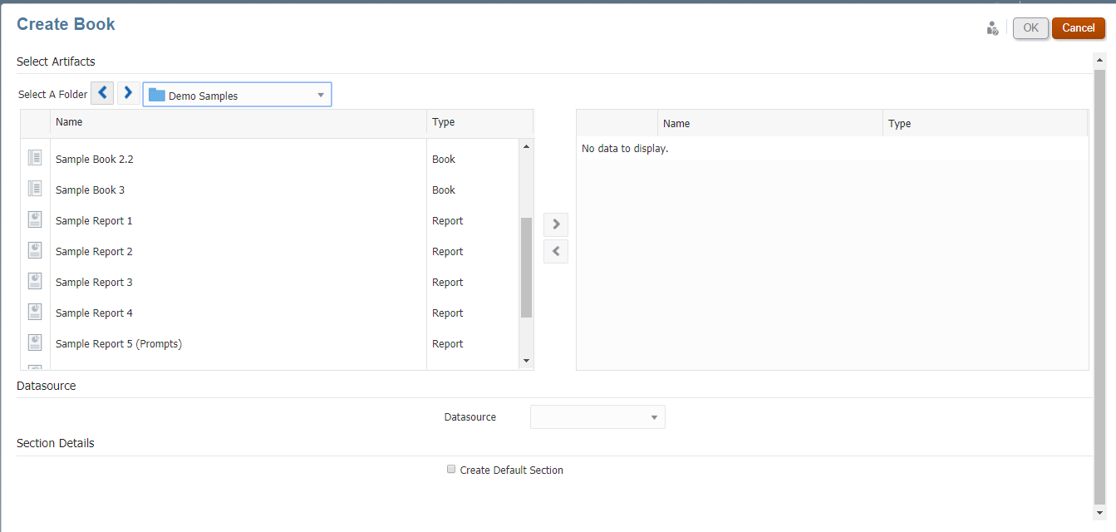The width and height of the screenshot is (1116, 532).
Task: Navigate to next folder with forward arrow
Action: pyautogui.click(x=129, y=93)
